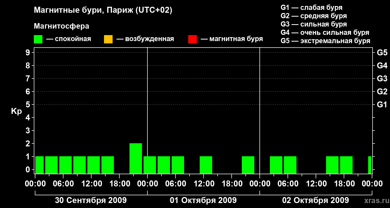Click the legend label — магнитная буря

[x=232, y=39]
